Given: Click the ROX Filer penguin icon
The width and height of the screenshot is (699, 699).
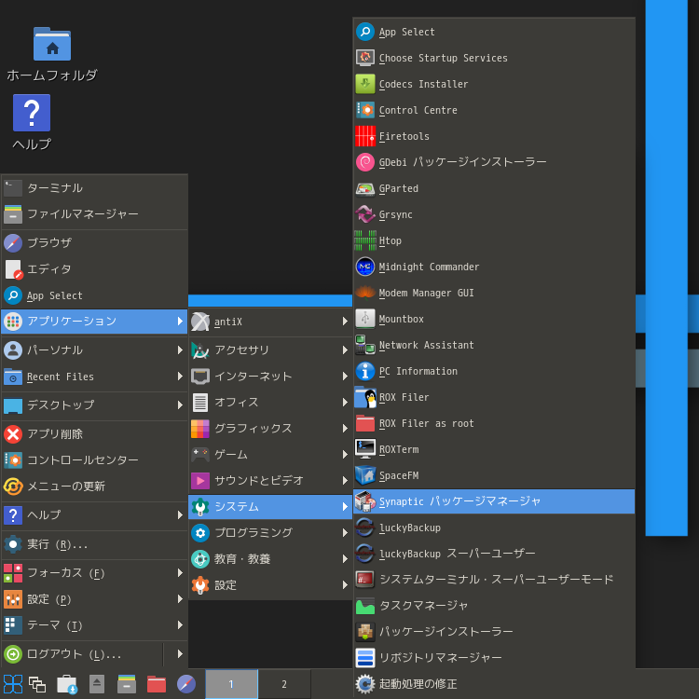Looking at the screenshot, I should [x=365, y=397].
